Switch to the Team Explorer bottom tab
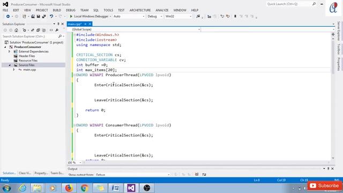Viewport: 343px width, 193px height. coord(57,173)
